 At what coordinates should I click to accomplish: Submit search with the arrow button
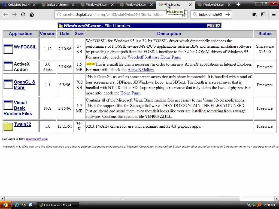[x=228, y=15]
